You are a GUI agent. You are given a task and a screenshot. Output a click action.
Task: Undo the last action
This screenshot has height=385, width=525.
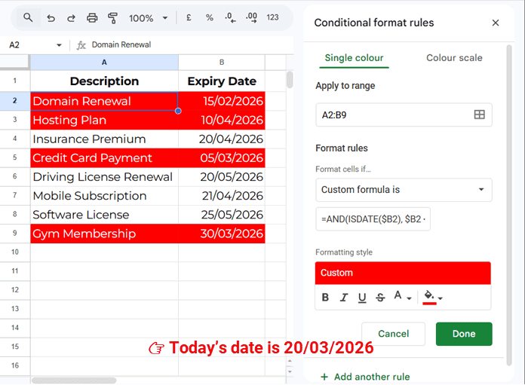(x=51, y=18)
